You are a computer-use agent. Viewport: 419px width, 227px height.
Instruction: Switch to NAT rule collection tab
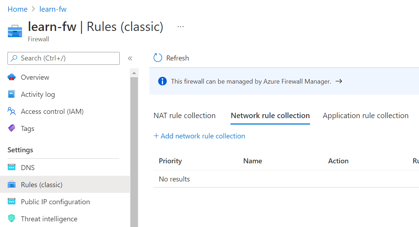click(x=185, y=116)
